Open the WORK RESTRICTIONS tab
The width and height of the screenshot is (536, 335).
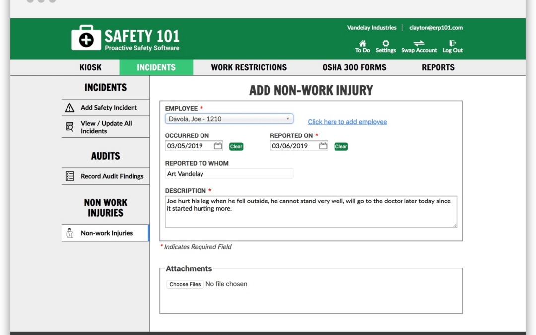click(x=249, y=67)
